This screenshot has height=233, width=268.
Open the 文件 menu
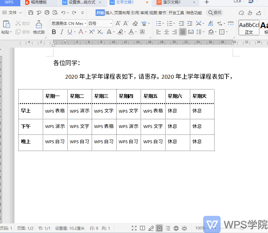pyautogui.click(x=12, y=13)
